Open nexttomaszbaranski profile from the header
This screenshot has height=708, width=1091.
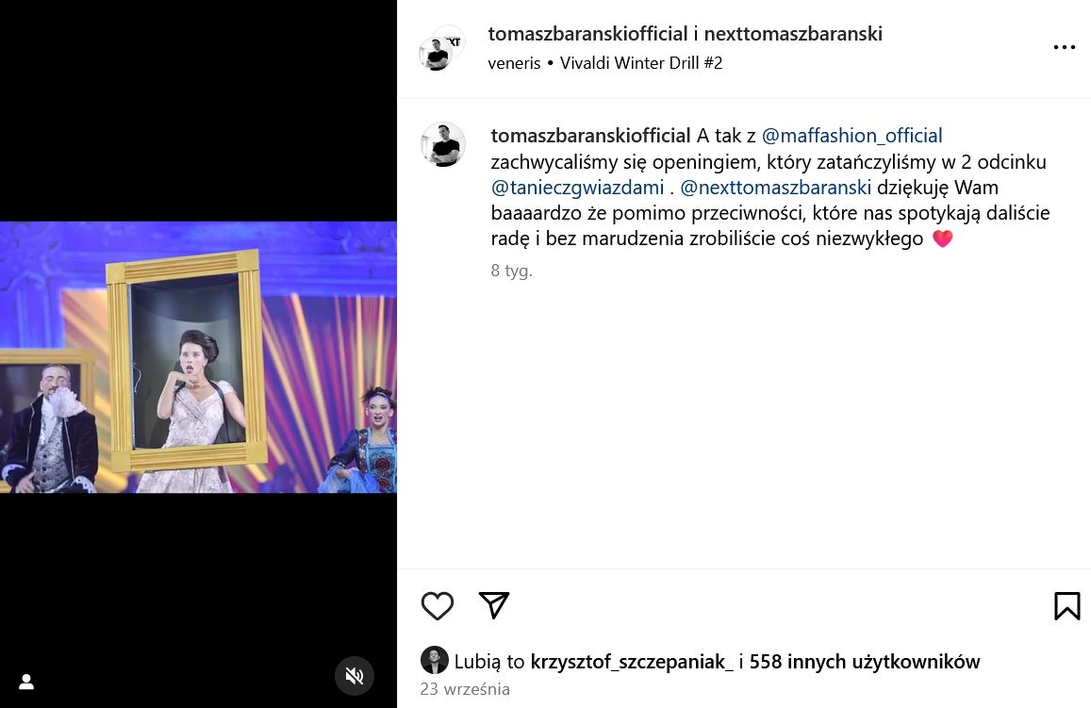[x=793, y=33]
